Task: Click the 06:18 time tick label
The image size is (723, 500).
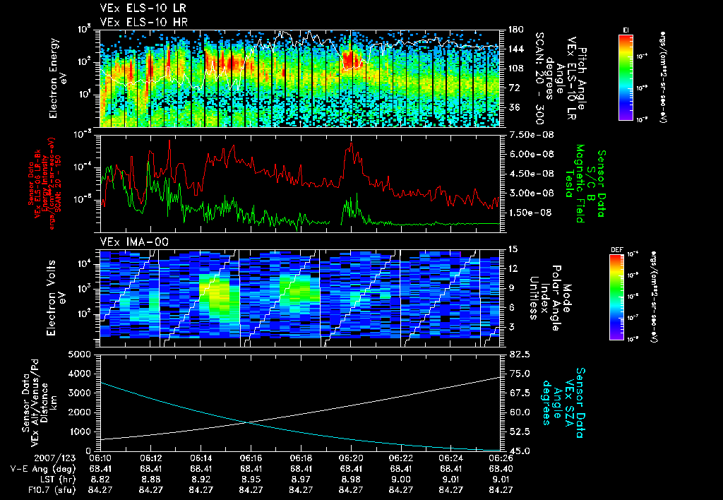Action: [301, 458]
